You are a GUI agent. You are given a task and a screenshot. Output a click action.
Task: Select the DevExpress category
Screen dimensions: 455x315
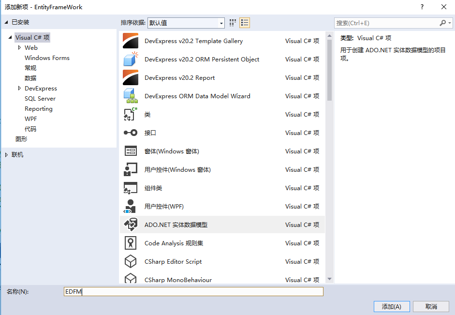(41, 88)
